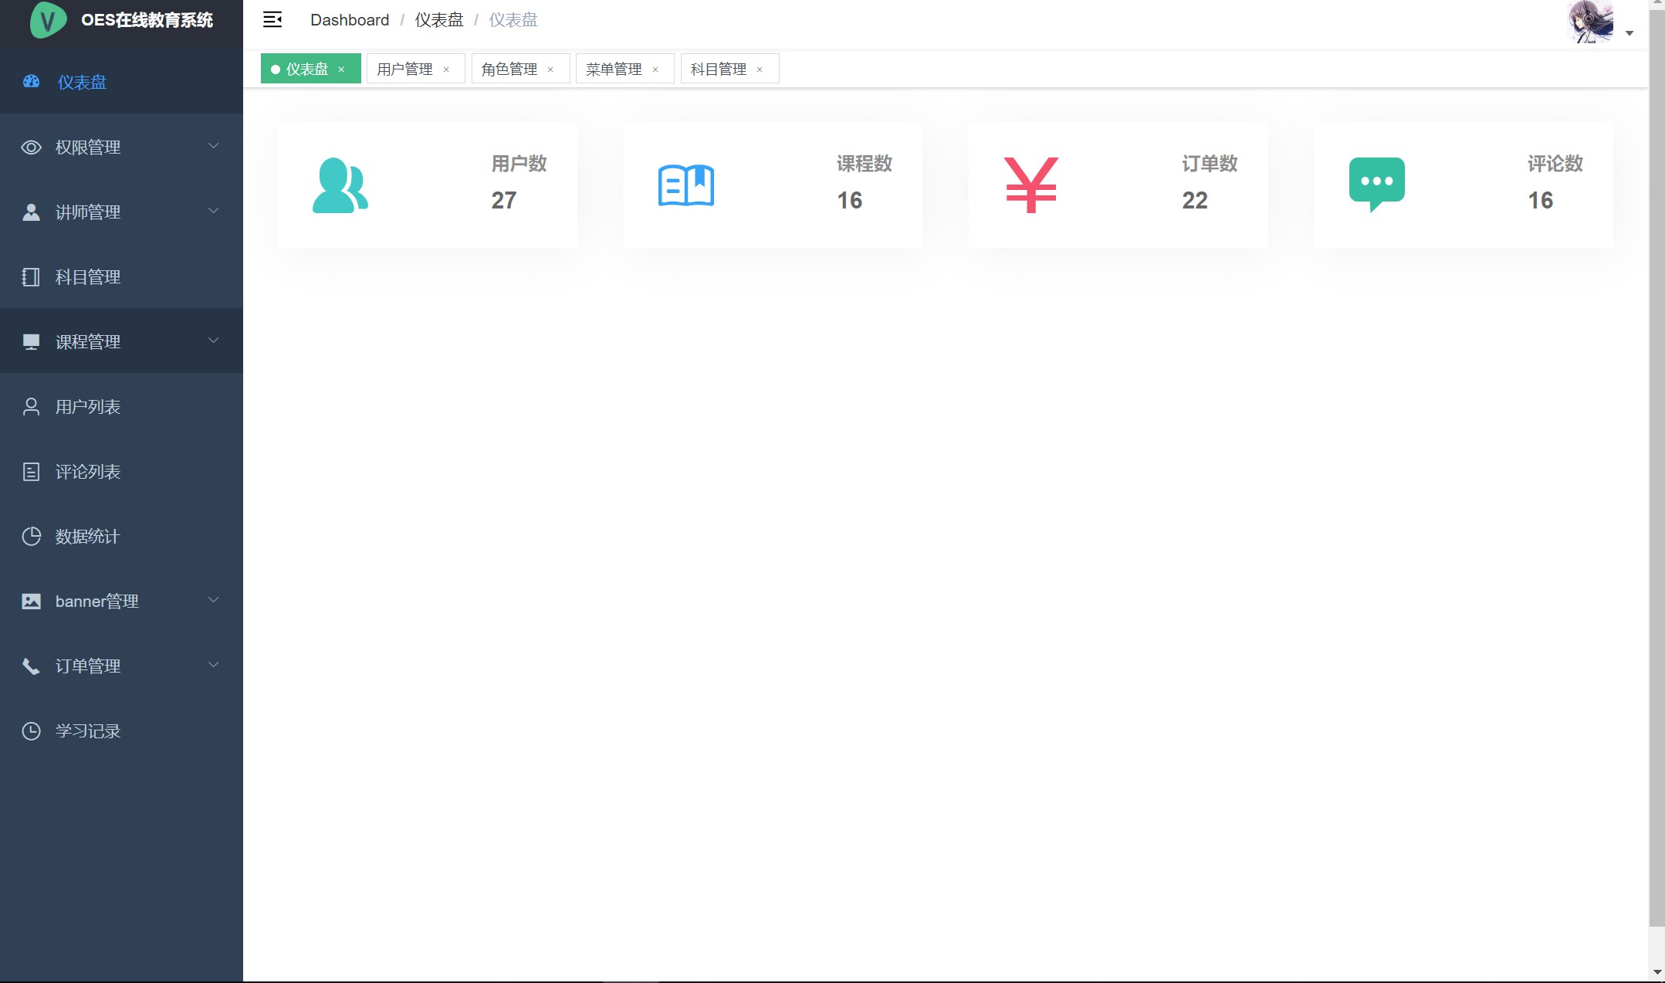Open 数据统计 via its pie chart icon
The image size is (1665, 983).
(31, 536)
